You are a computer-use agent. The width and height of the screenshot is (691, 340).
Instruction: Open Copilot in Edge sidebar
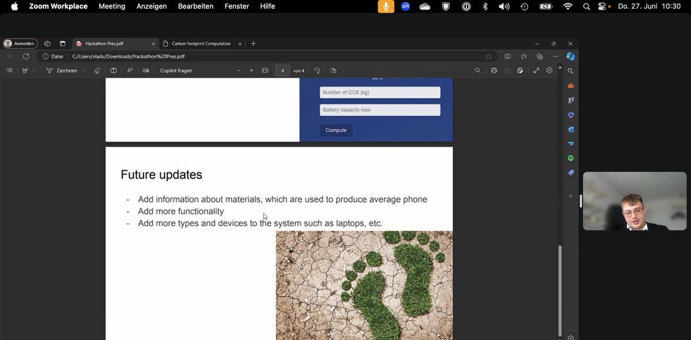(x=571, y=56)
